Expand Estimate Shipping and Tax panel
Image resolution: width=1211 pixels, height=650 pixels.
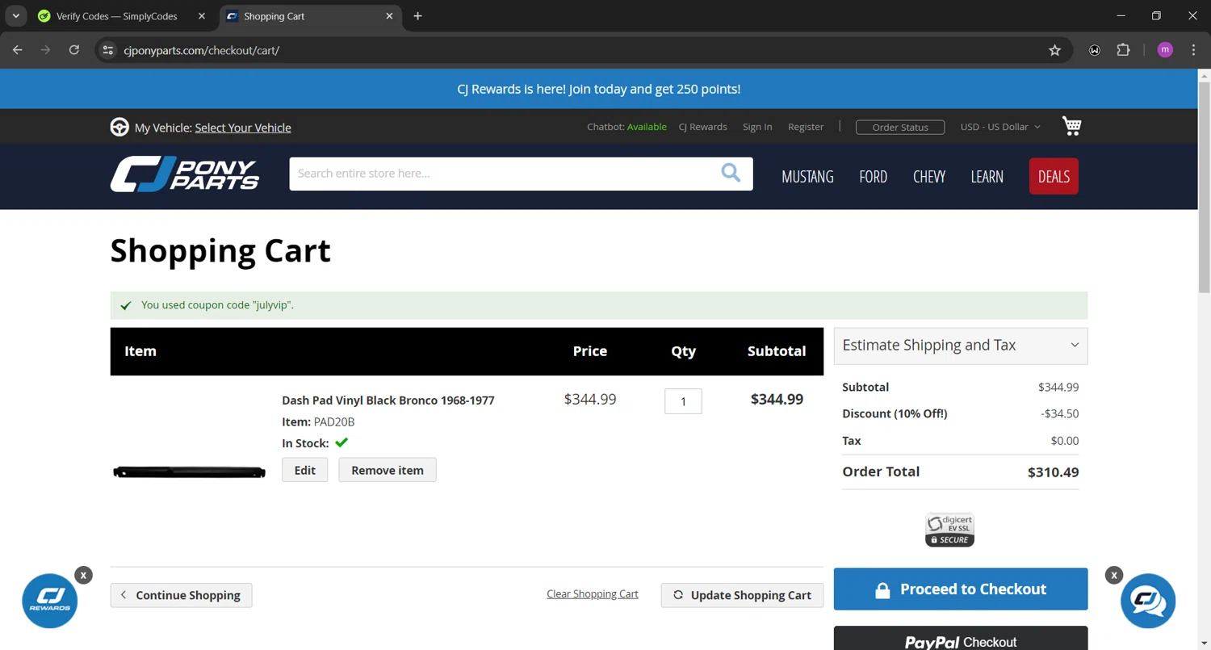961,346
